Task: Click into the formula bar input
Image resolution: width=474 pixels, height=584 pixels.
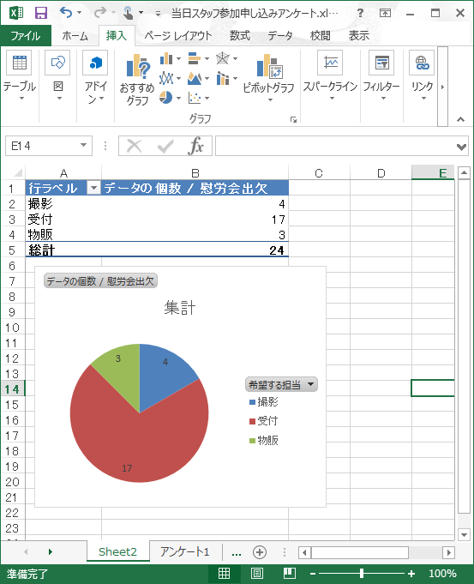Action: (x=335, y=146)
